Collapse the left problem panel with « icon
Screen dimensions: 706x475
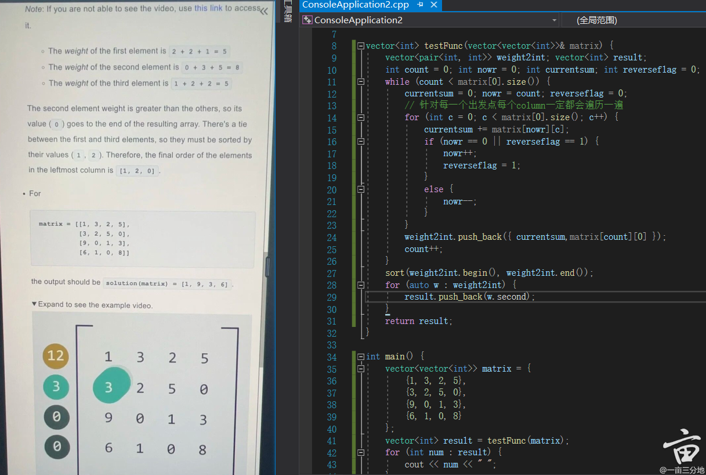pos(264,11)
